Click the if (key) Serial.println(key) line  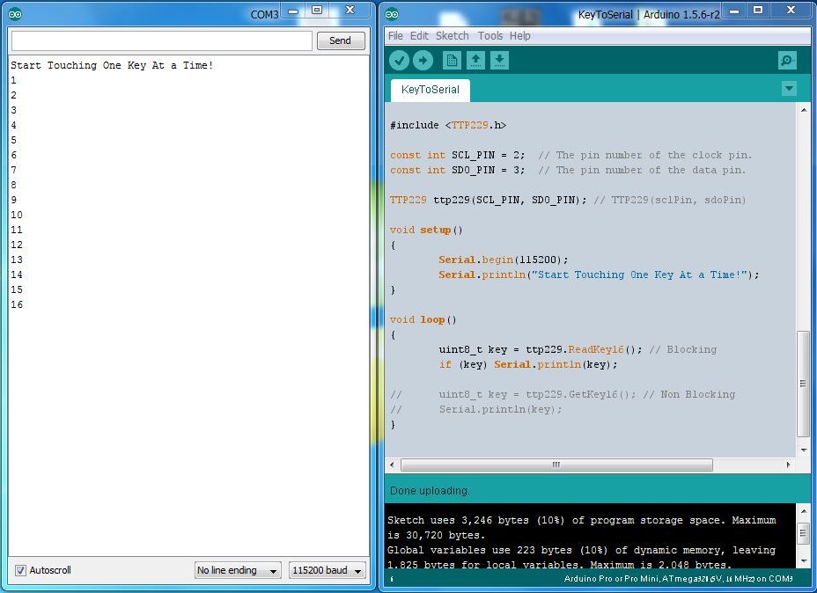pyautogui.click(x=528, y=364)
